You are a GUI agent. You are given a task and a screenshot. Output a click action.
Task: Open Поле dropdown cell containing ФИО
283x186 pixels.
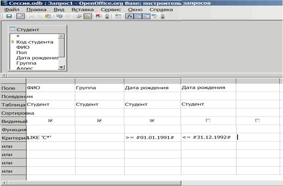point(51,88)
